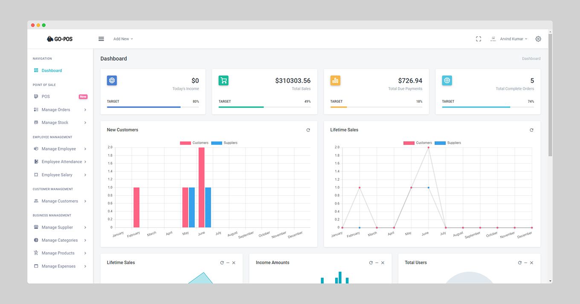
Task: Click the Employee Attendance sidebar icon
Action: pos(36,162)
